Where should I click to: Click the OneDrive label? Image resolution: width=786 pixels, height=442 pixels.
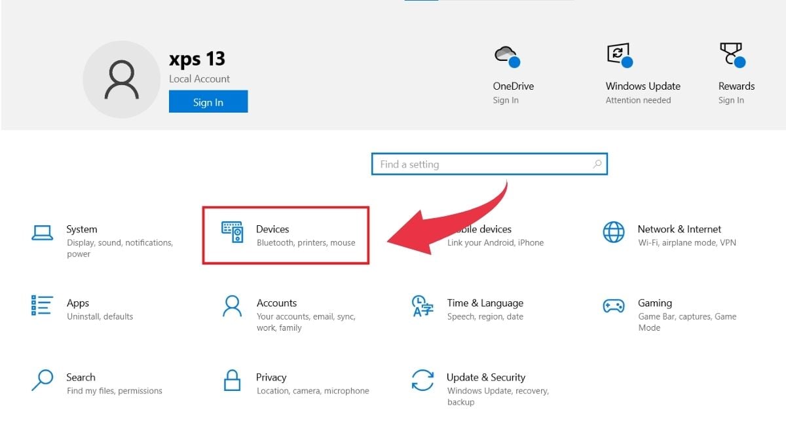[x=514, y=86]
